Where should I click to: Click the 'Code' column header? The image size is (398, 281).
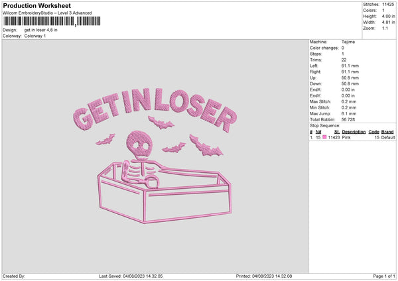click(x=373, y=132)
